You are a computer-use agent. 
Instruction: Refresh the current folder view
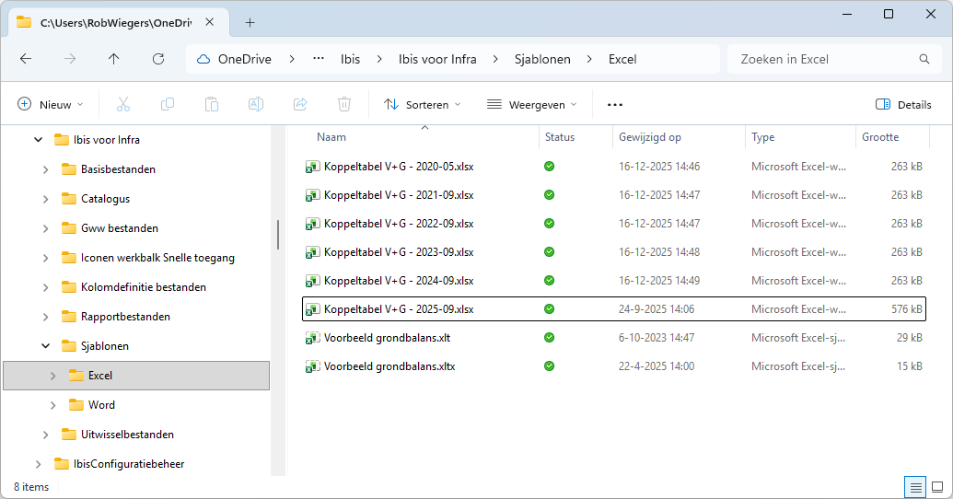coord(158,59)
